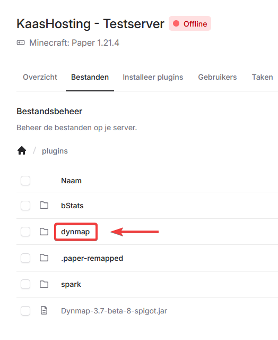Click the .paper-remapped folder icon
The height and width of the screenshot is (340, 278).
click(x=44, y=258)
